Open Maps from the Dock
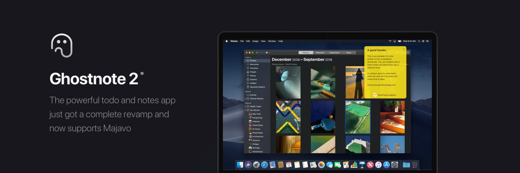This screenshot has height=173, width=520. point(313,165)
